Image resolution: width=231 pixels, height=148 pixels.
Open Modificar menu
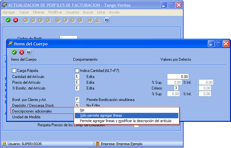pos(55,12)
